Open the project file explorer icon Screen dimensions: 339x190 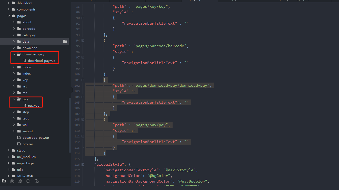click(x=4, y=181)
